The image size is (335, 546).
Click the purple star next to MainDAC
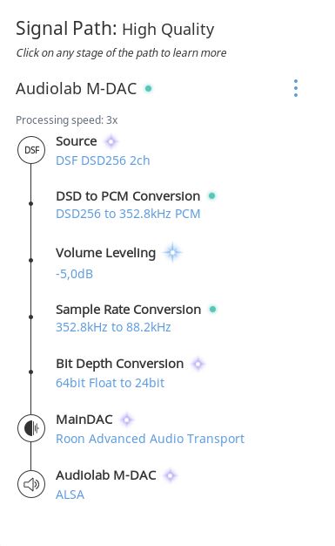click(127, 420)
